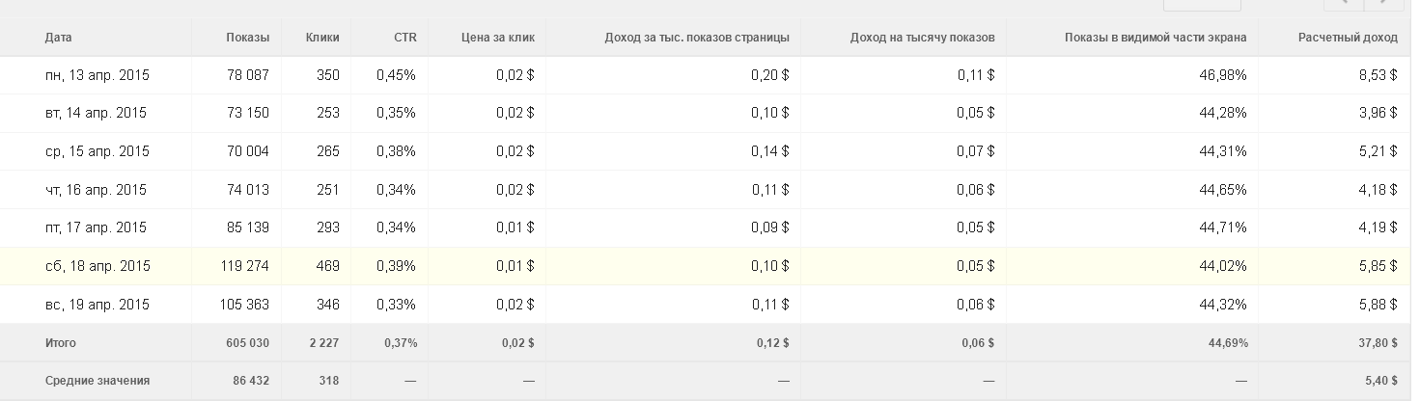Click the вс, 19 апр. 2015 row
1420x401 pixels.
point(97,305)
